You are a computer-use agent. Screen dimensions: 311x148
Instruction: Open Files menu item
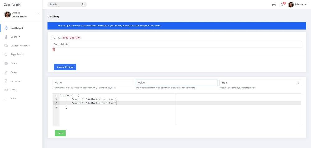tap(13, 99)
